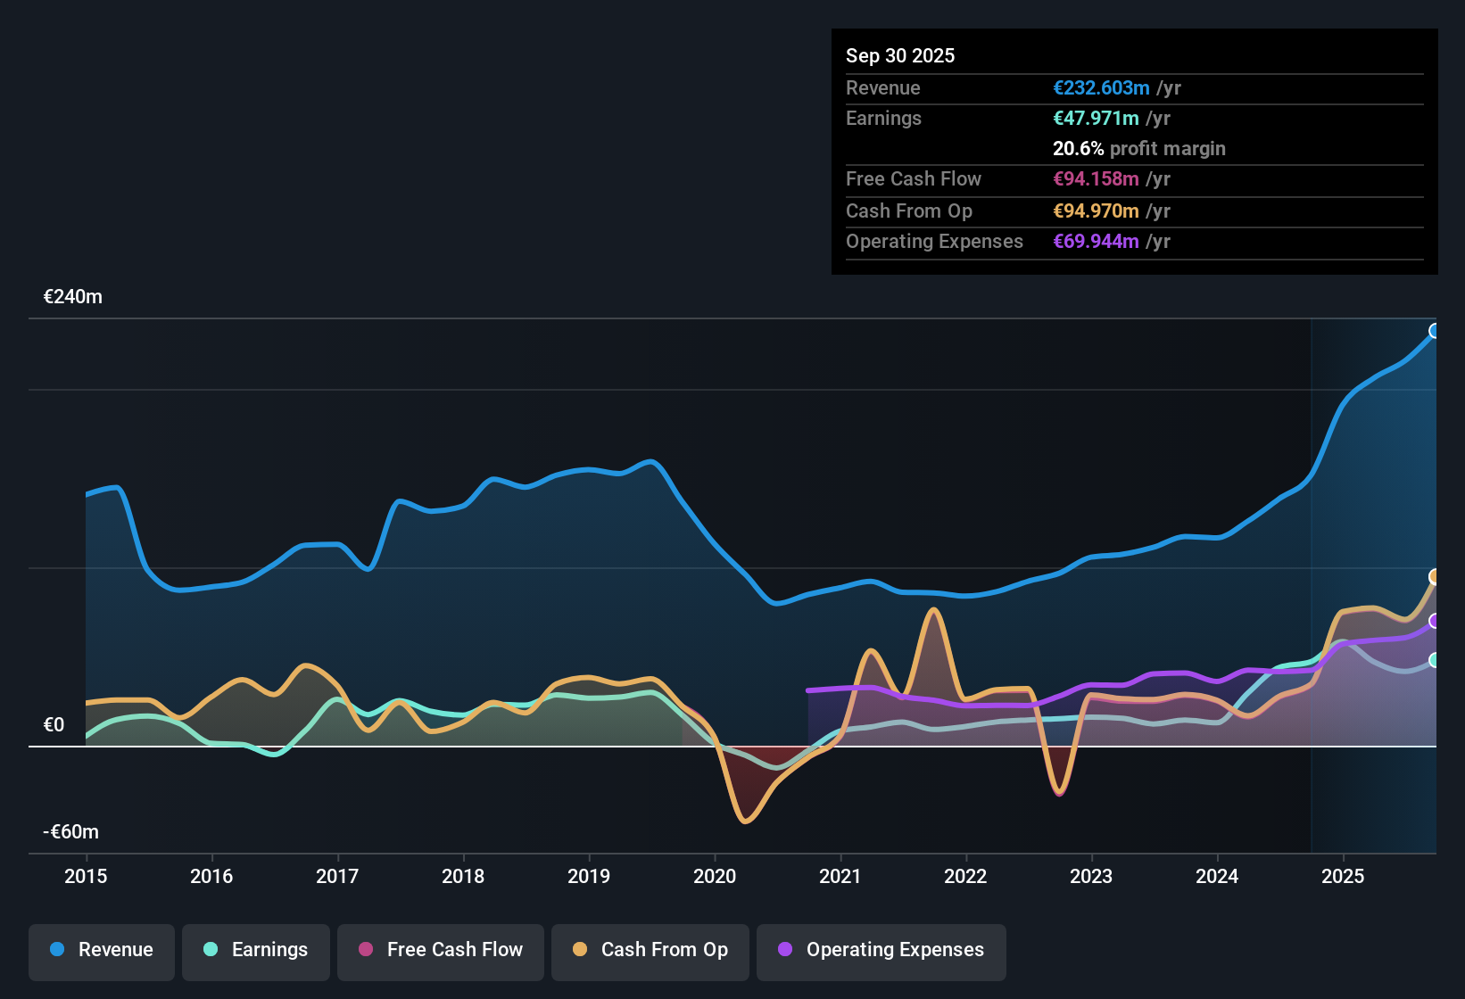
Task: Toggle the Free Cash Flow series off
Action: pos(440,951)
